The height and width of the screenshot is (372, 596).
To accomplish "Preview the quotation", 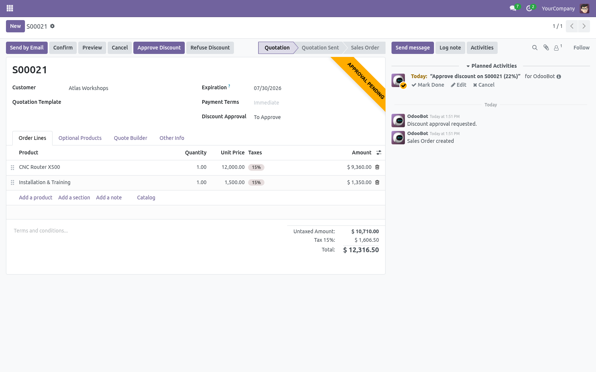I will point(92,48).
